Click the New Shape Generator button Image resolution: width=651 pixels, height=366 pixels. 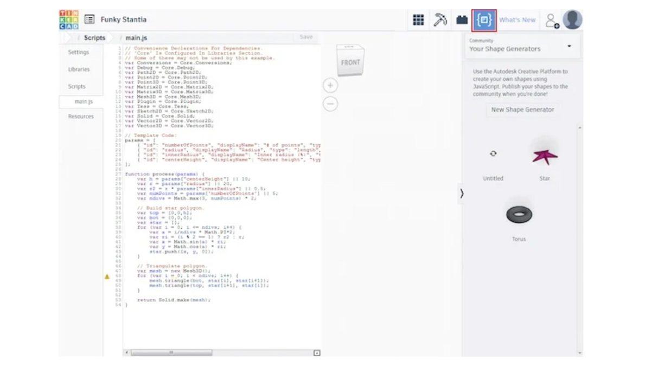coord(522,110)
